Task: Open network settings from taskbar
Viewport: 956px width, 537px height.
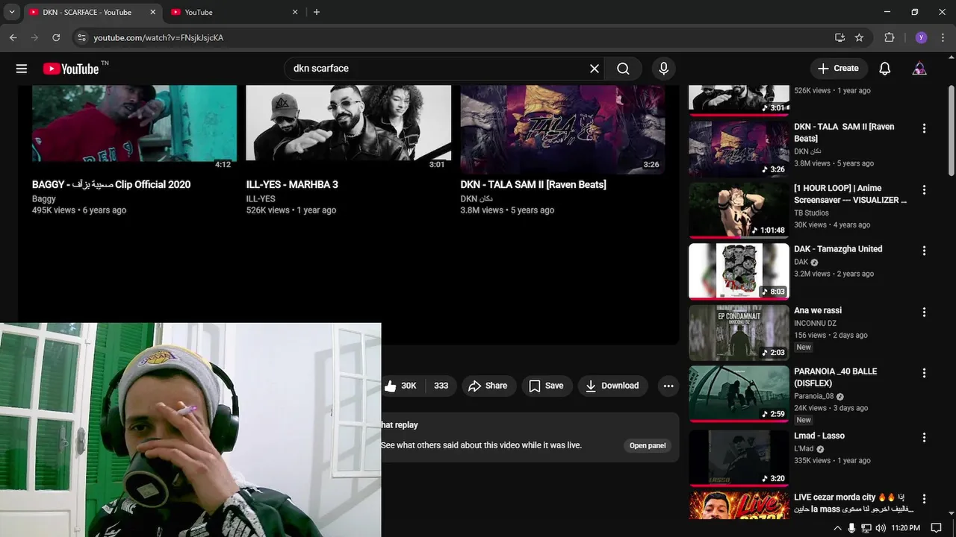Action: coord(866,528)
